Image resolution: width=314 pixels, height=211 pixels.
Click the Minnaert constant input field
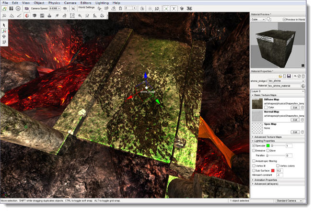click(280, 175)
